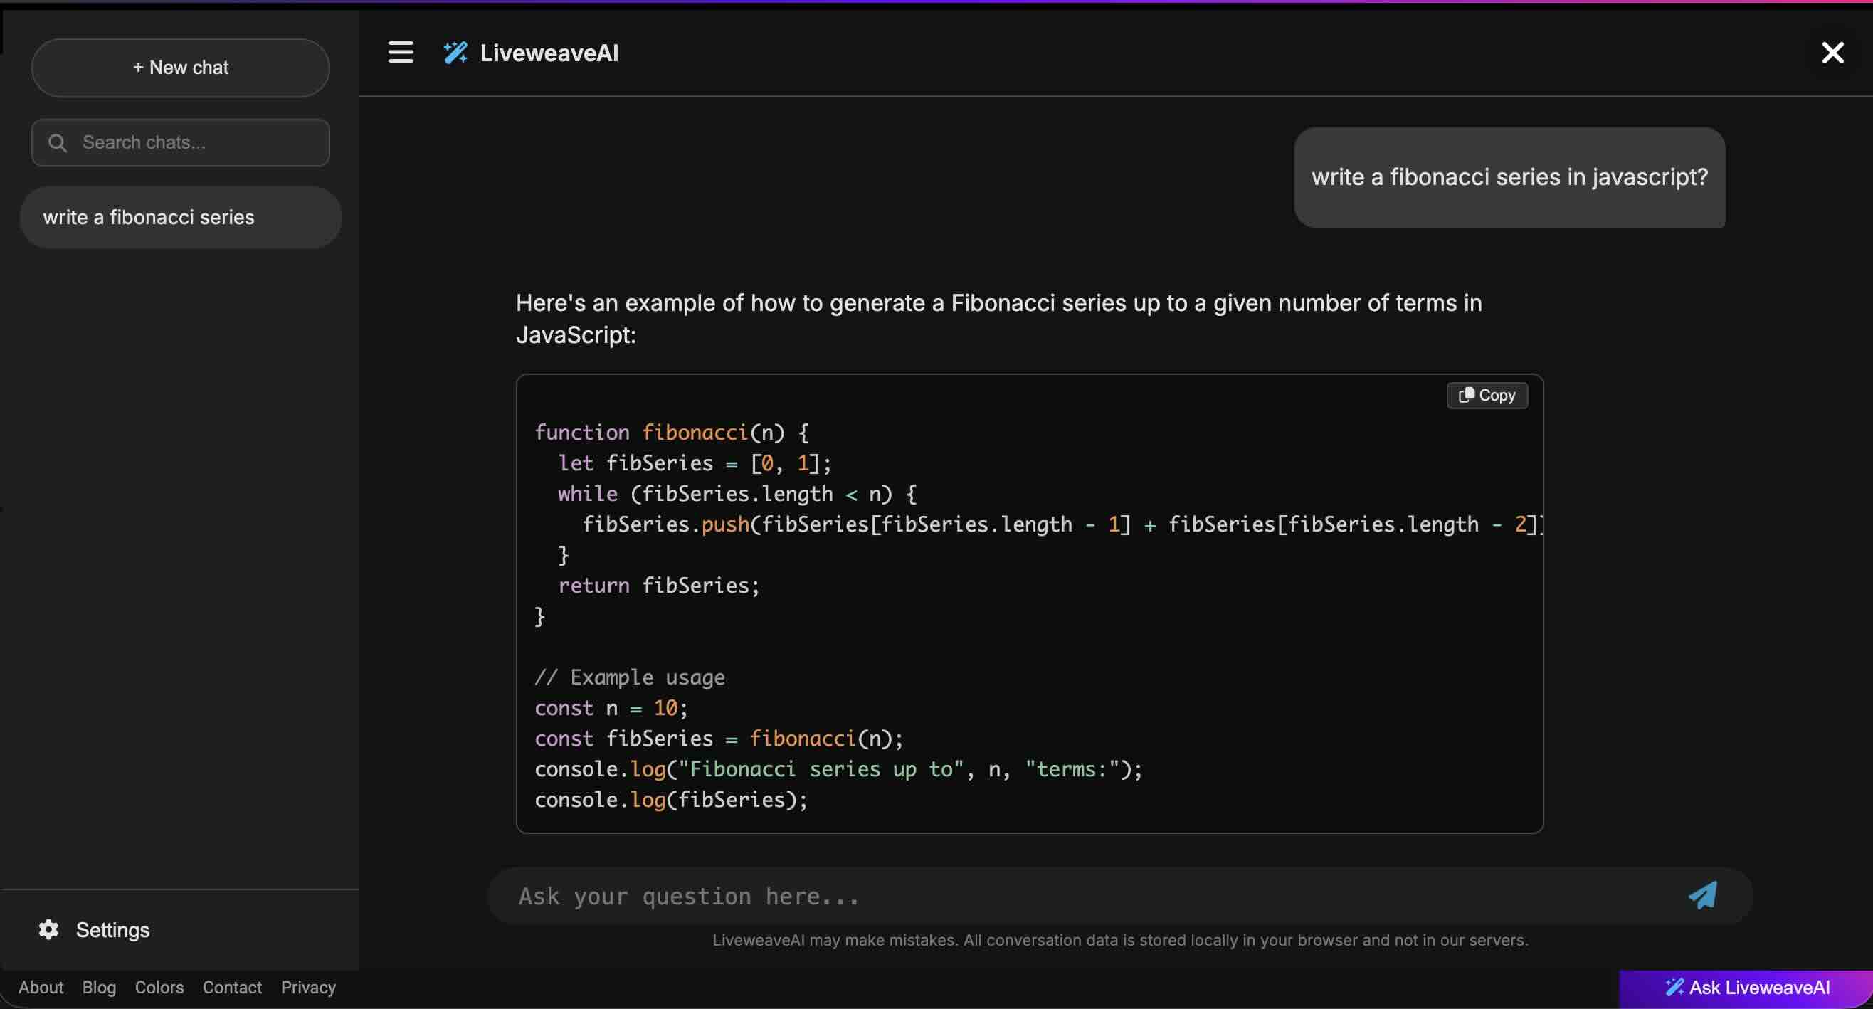Toggle the hamburger sidebar menu icon
This screenshot has height=1009, width=1873.
[x=401, y=53]
